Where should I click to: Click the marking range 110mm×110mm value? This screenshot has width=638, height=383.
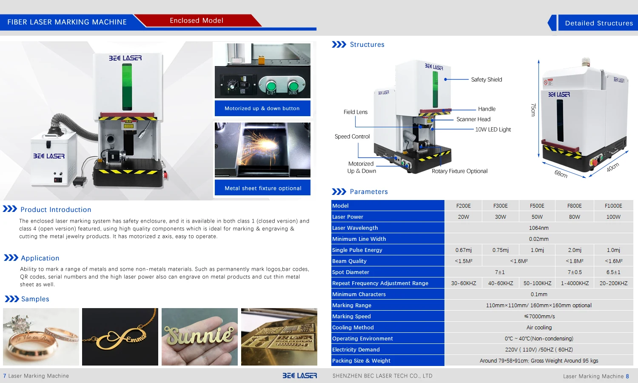(x=539, y=305)
